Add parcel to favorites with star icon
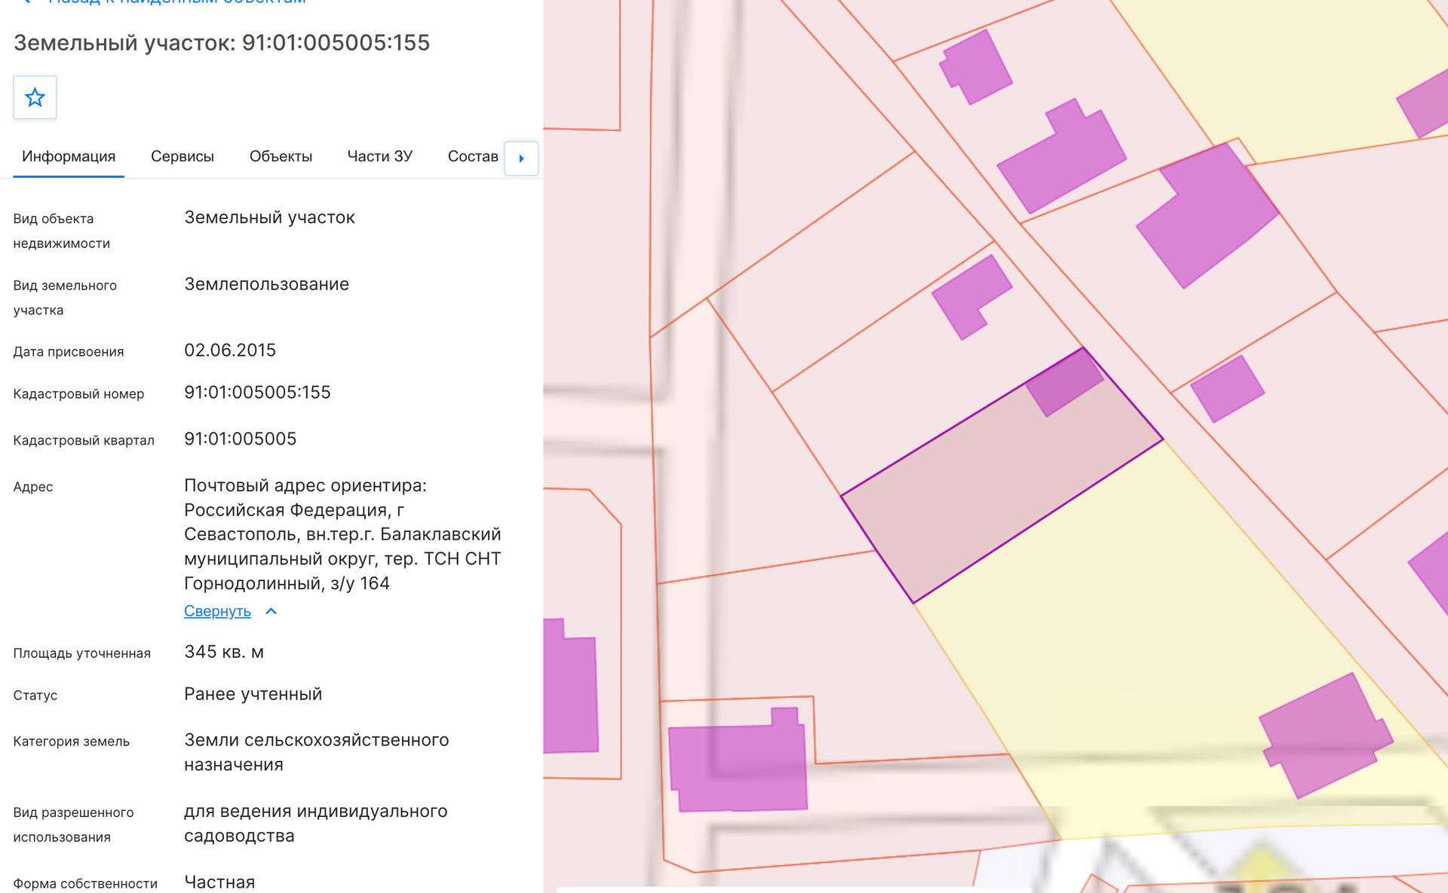 point(35,97)
